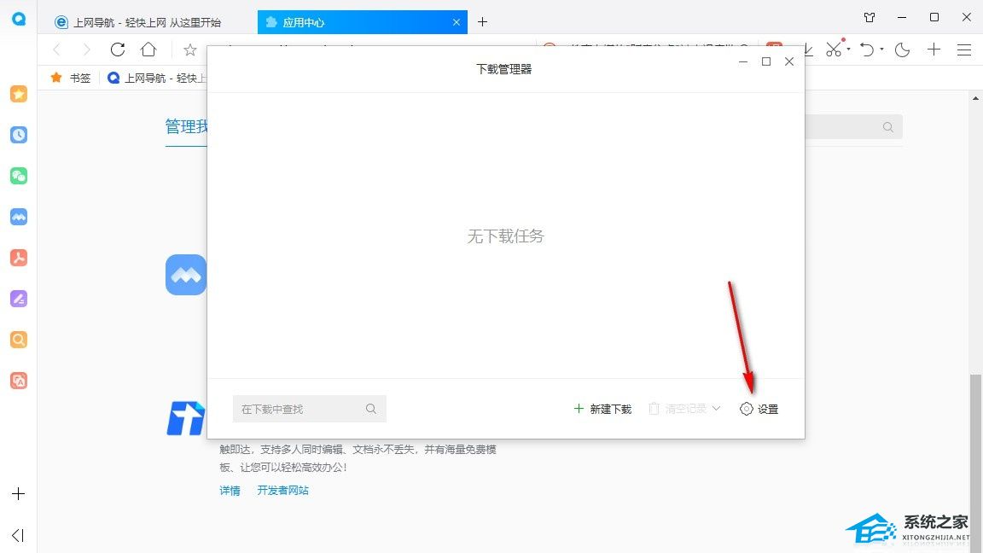Click the undo closed-tab arrow icon

867,49
